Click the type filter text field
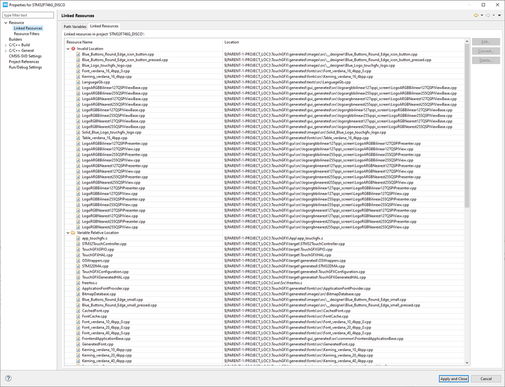 (x=28, y=15)
